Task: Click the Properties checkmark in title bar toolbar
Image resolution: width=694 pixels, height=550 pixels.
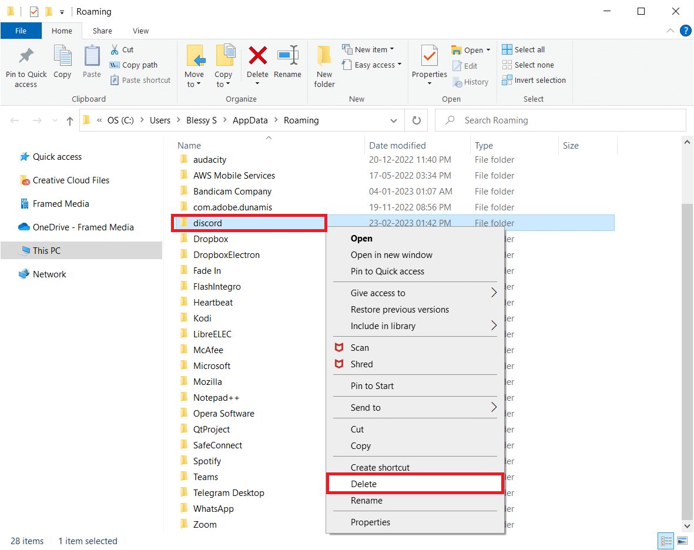Action: [34, 12]
